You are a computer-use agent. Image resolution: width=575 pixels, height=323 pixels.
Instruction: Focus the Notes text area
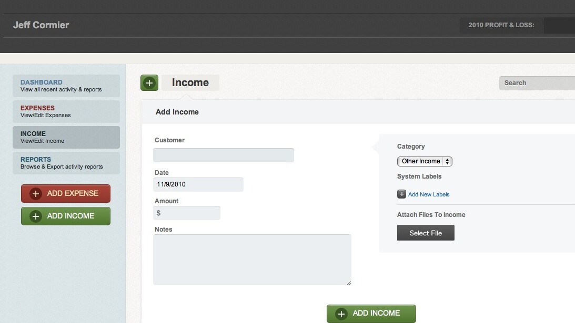[x=252, y=259]
